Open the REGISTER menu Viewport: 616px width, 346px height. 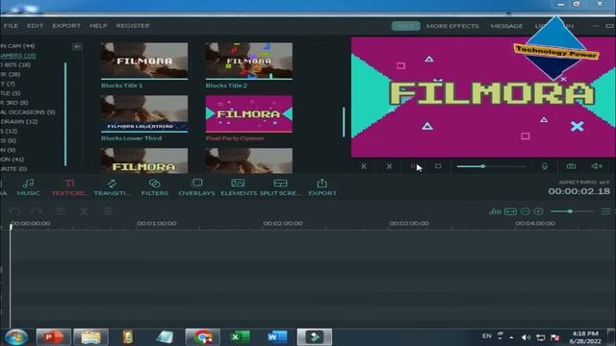133,26
